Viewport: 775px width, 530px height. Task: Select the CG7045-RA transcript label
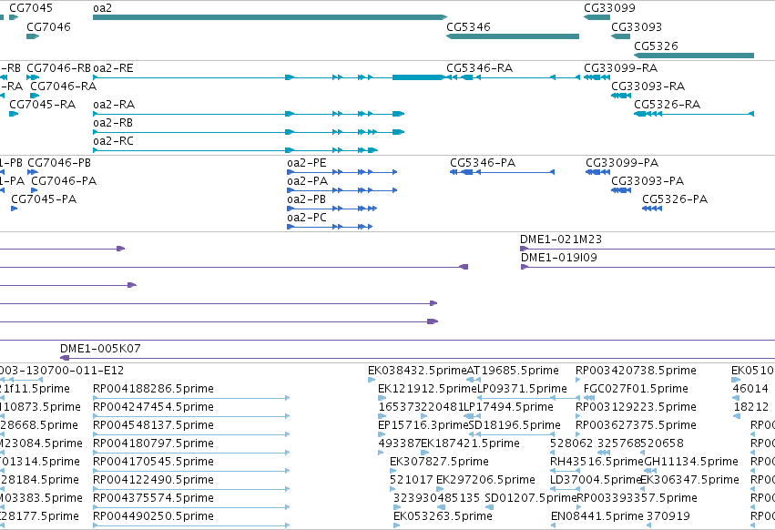pos(43,105)
